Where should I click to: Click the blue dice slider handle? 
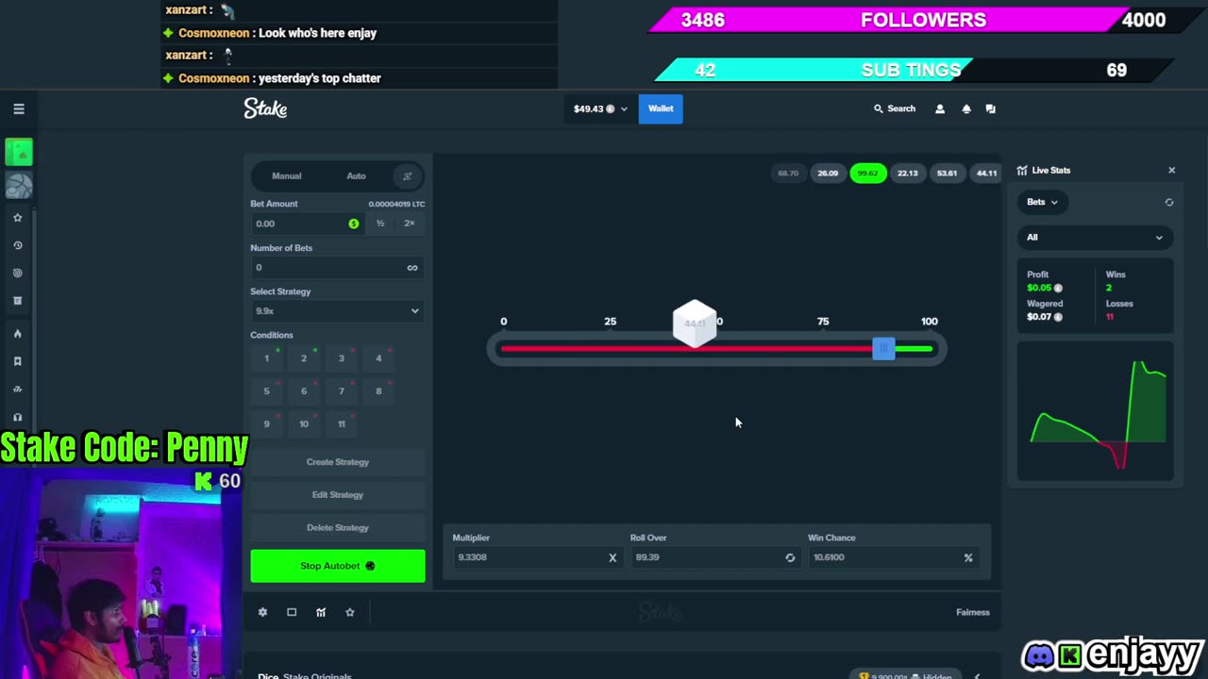883,349
